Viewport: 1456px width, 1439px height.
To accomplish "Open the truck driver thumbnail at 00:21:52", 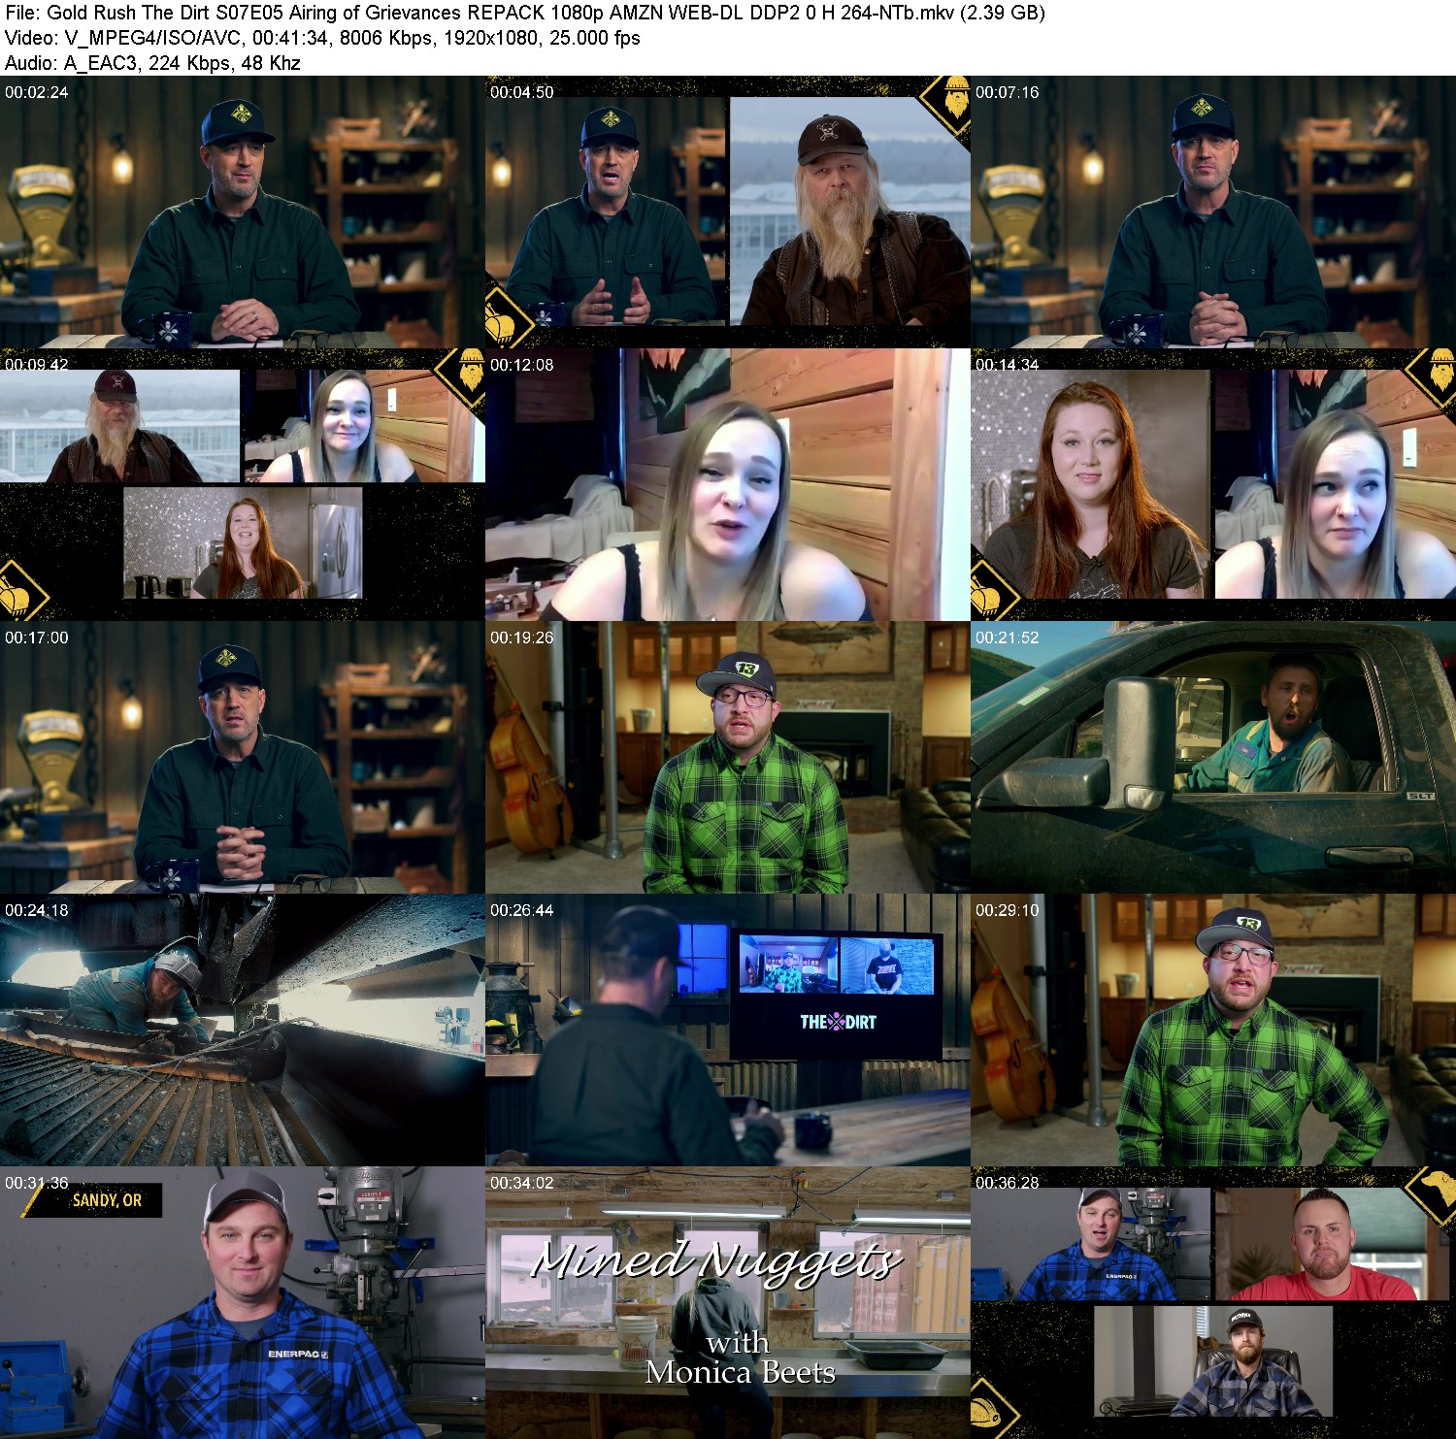I will pos(1213,758).
